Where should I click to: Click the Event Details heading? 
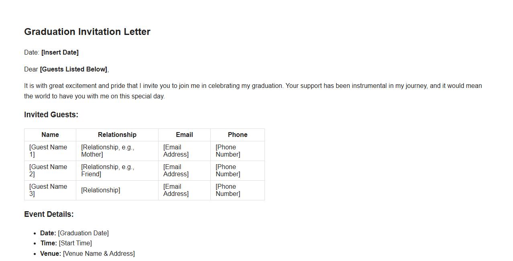(x=49, y=214)
